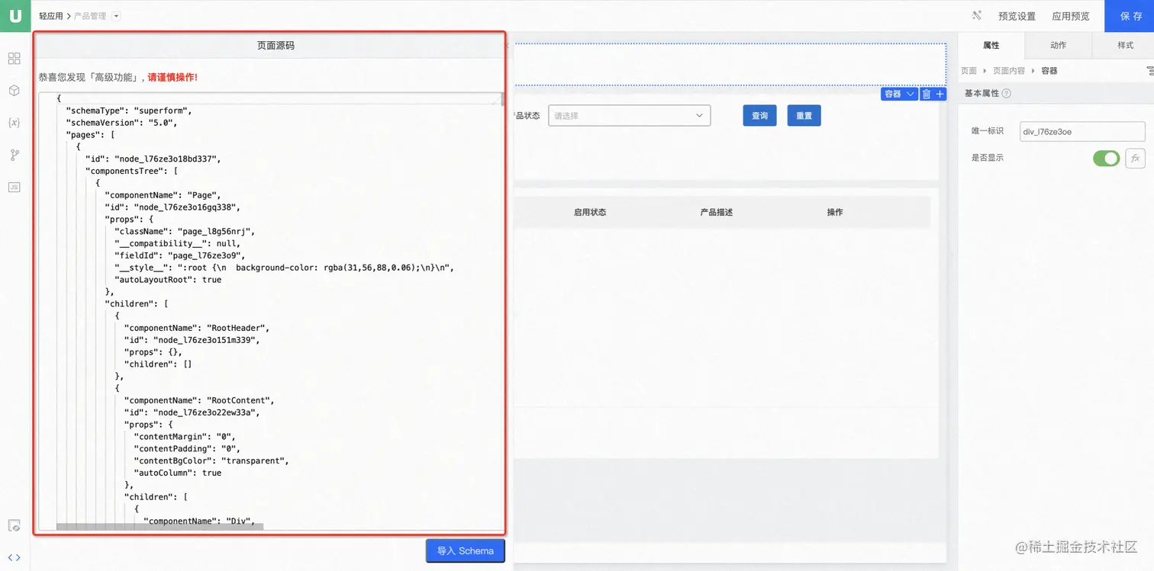The width and height of the screenshot is (1154, 571).
Task: Click the green U logo
Action: click(x=15, y=16)
